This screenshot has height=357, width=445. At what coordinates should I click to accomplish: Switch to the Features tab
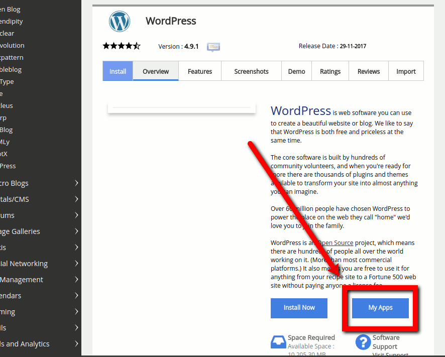[200, 71]
